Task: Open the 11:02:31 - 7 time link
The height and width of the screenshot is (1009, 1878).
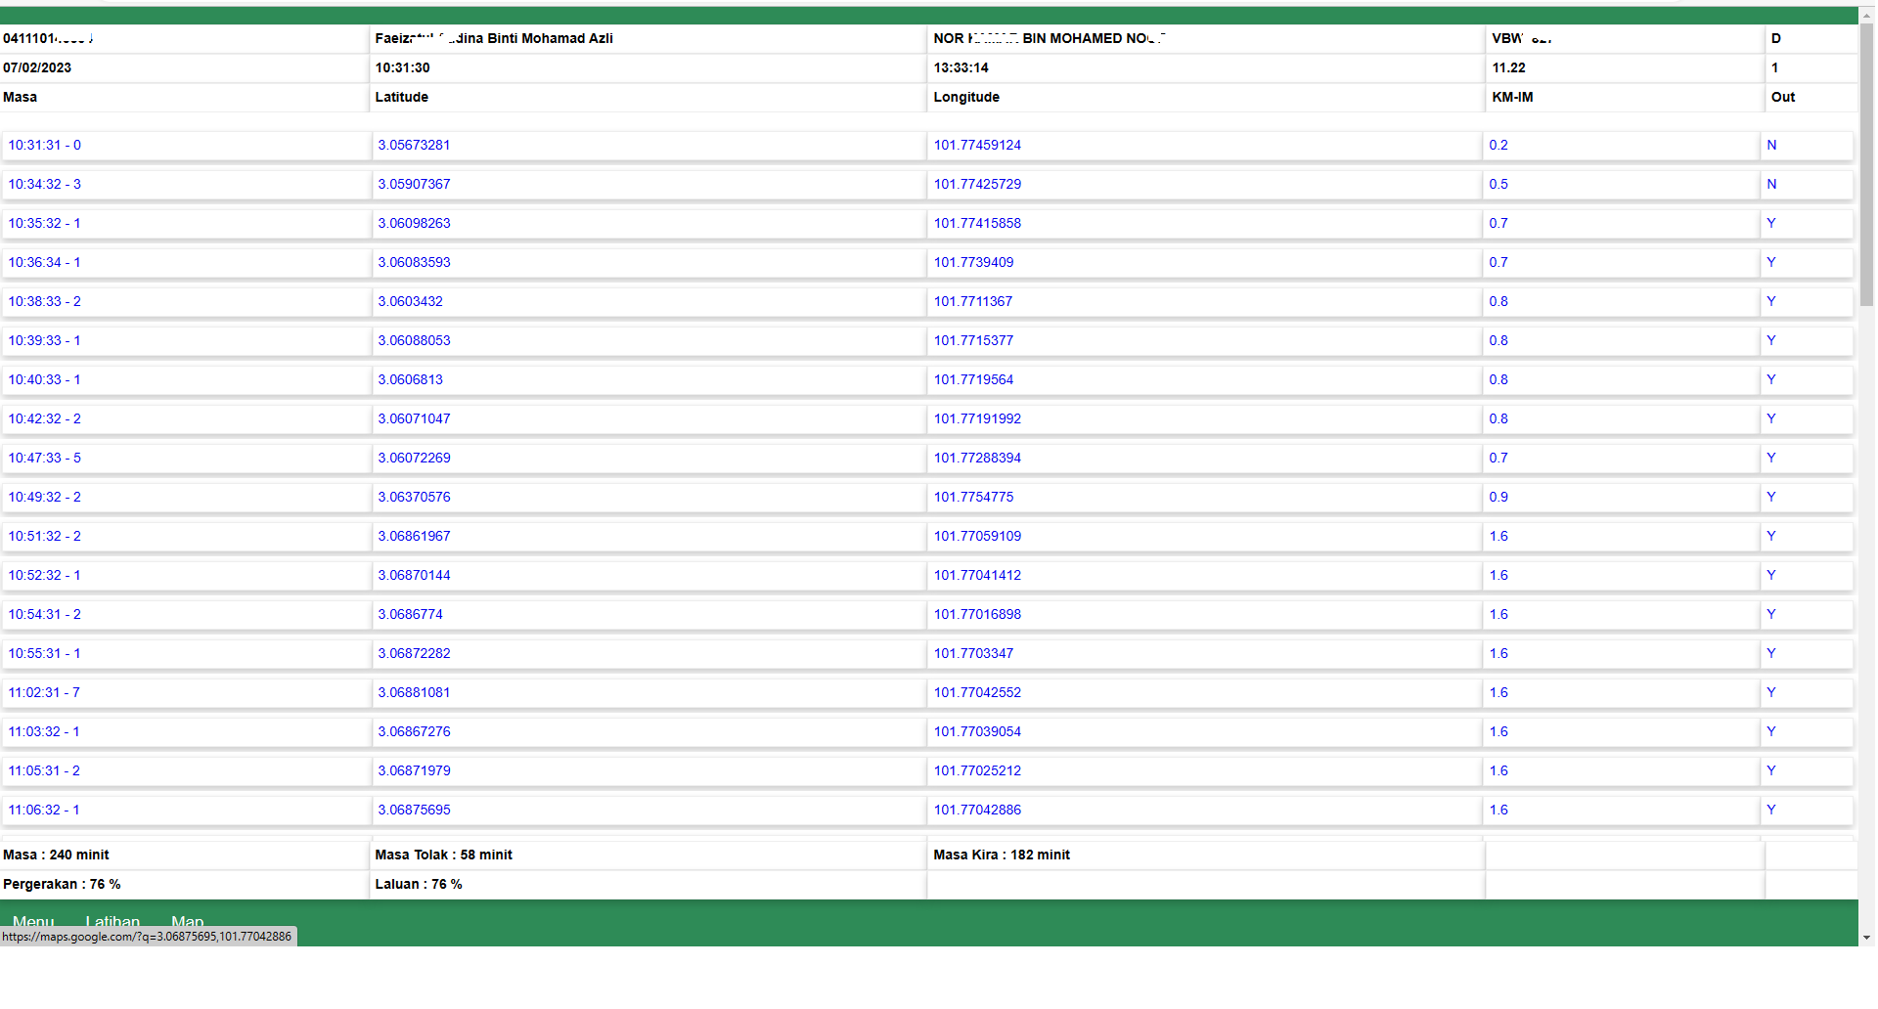Action: click(44, 693)
